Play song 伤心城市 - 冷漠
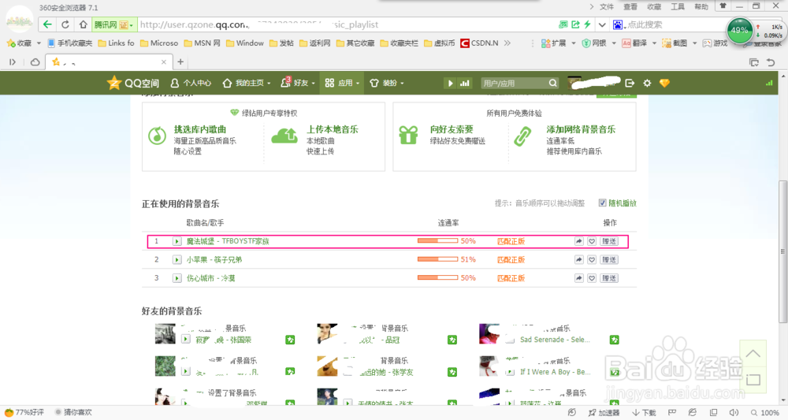Screen dimensions: 788x420 click(x=177, y=278)
